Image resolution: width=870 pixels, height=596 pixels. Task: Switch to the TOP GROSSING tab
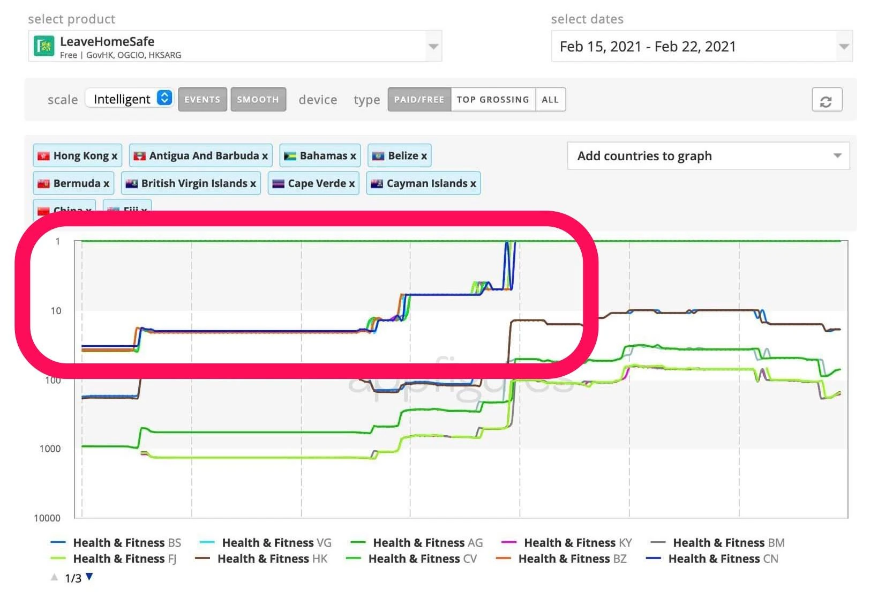[493, 100]
